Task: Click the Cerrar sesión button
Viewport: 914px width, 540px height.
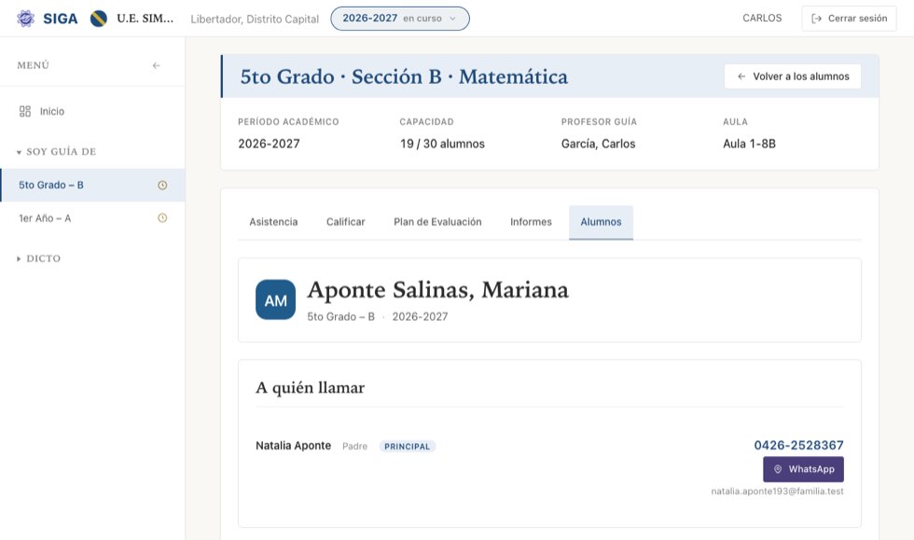Action: (850, 19)
